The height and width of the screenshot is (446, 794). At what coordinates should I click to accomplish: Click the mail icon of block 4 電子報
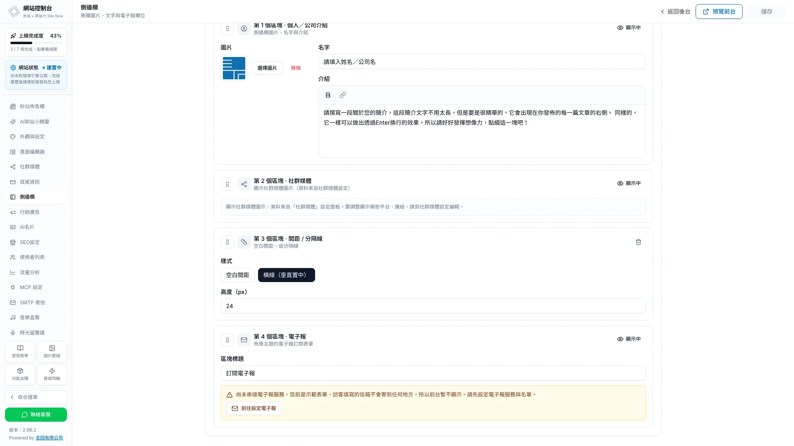tap(244, 340)
